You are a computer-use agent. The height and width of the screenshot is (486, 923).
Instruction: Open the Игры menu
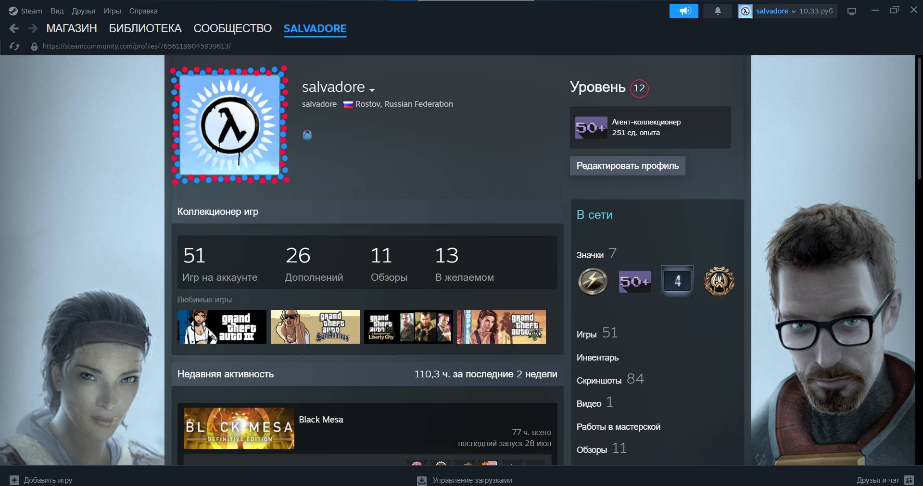(x=112, y=11)
